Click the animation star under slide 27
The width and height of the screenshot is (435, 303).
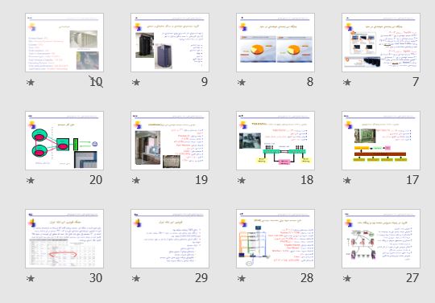[347, 278]
